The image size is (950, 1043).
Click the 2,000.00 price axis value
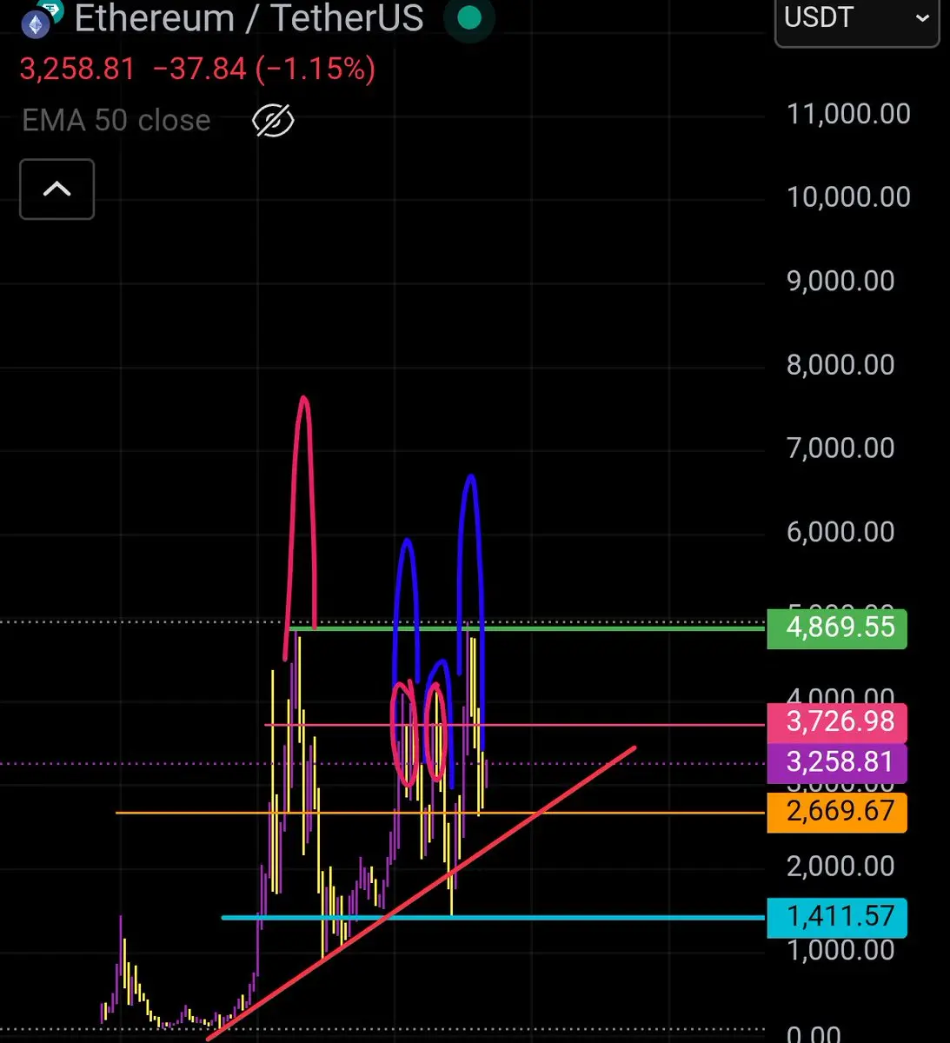click(840, 866)
